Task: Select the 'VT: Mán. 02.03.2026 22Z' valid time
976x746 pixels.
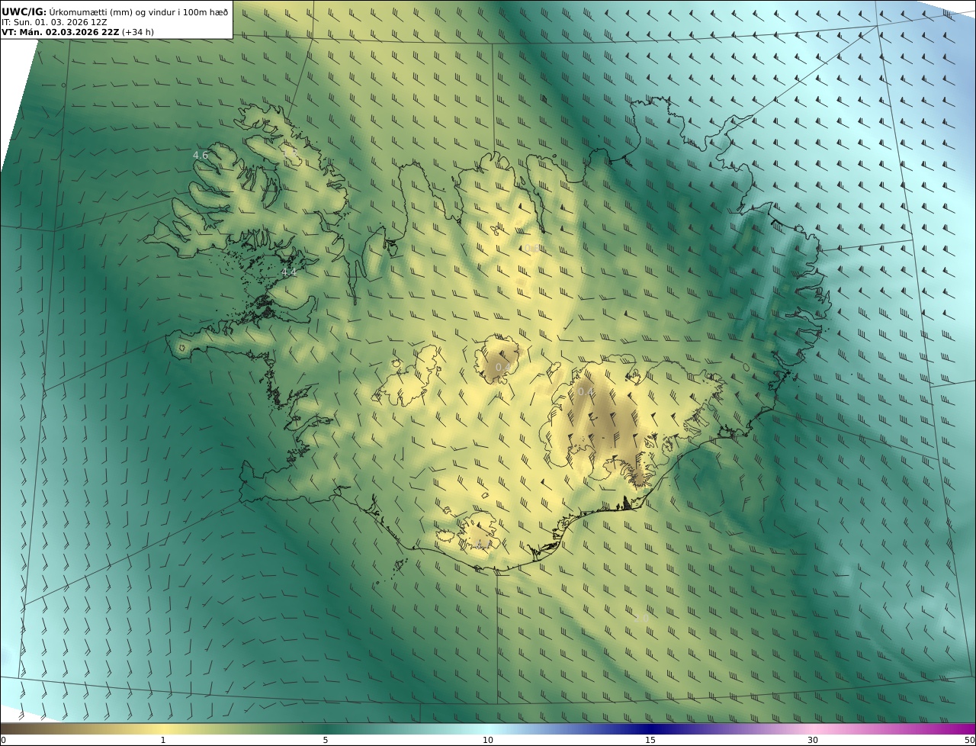Action: (x=60, y=32)
